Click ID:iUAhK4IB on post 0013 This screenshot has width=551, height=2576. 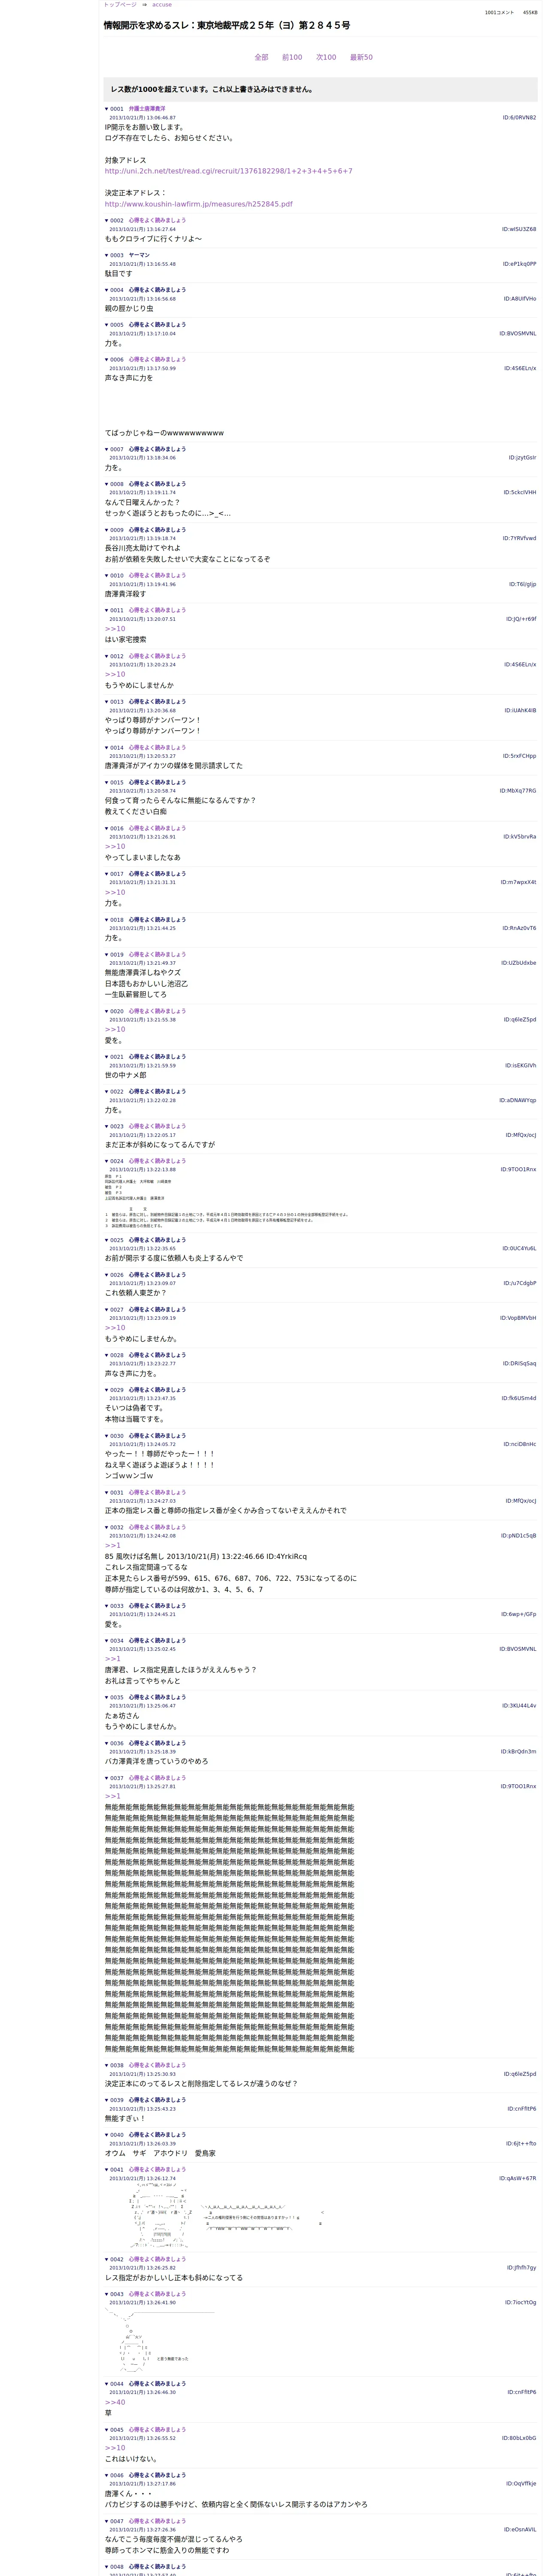[520, 711]
